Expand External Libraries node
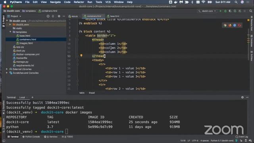Image resolution: width=254 pixels, height=143 pixels. pos(7,69)
